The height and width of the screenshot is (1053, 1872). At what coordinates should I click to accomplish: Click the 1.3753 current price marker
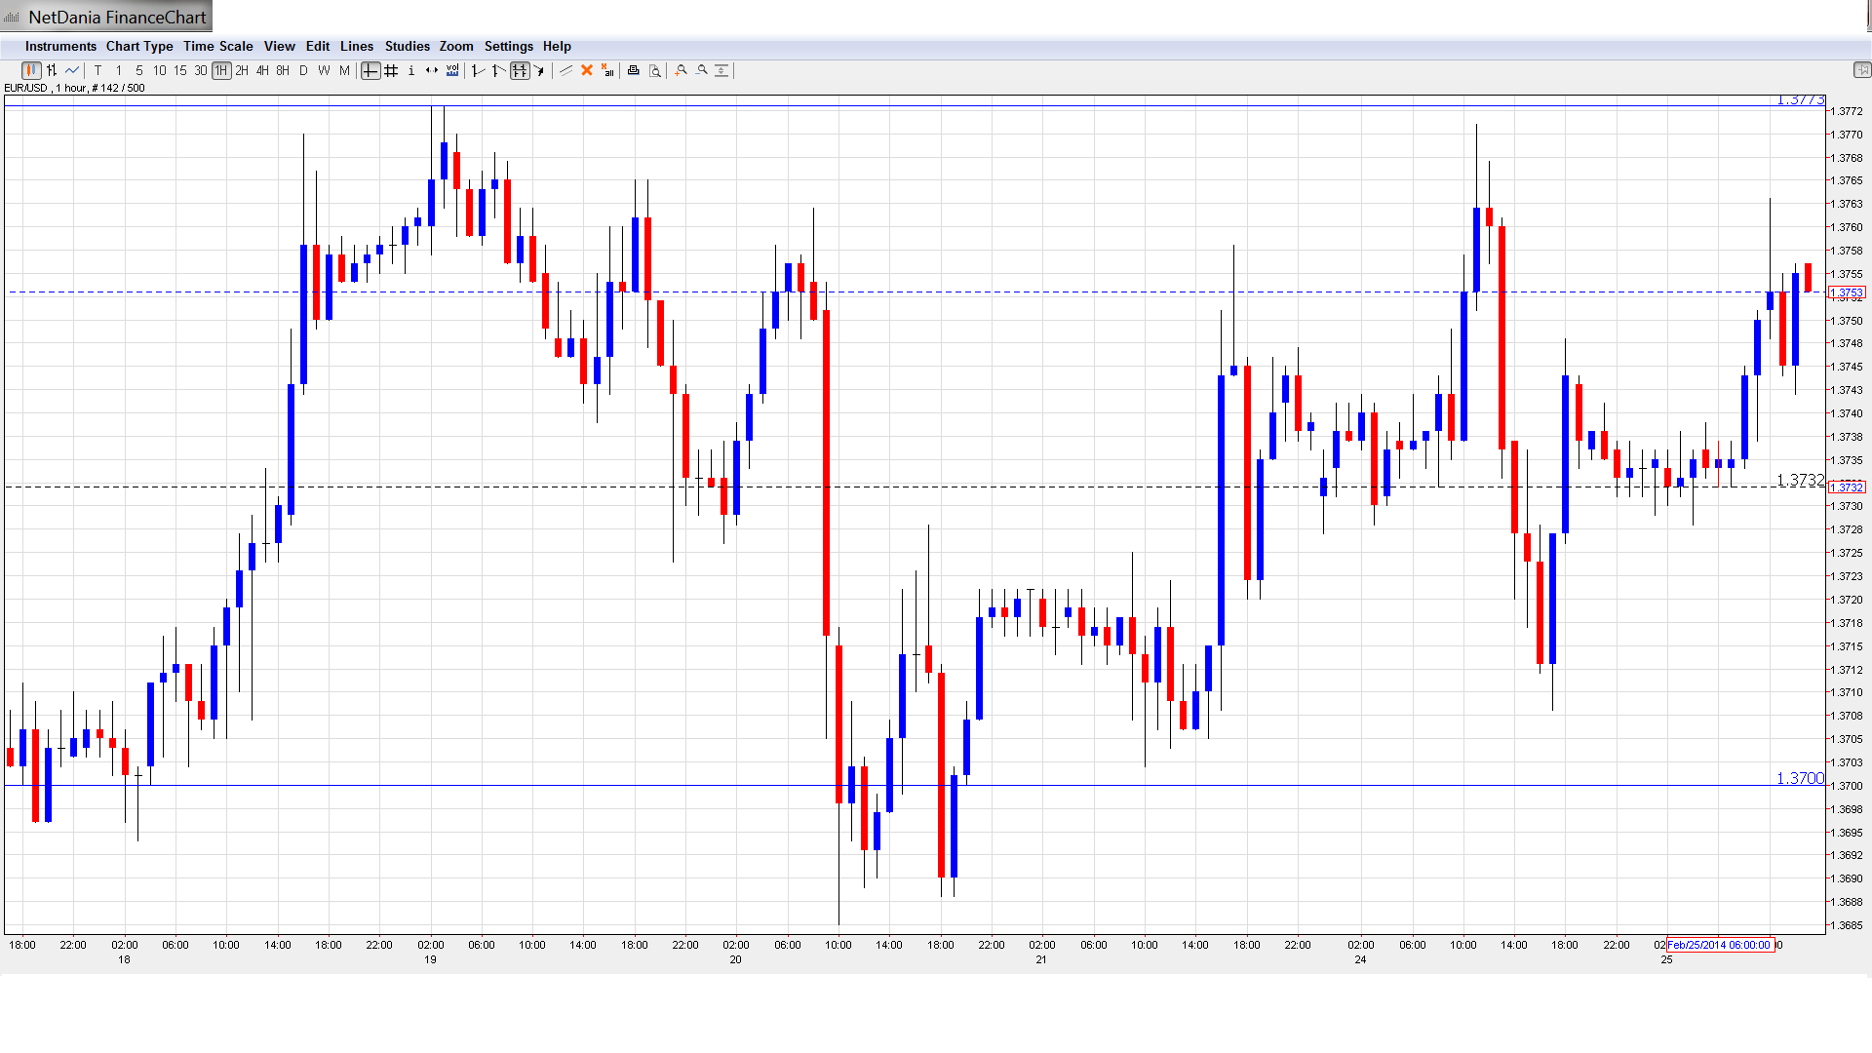click(1847, 292)
